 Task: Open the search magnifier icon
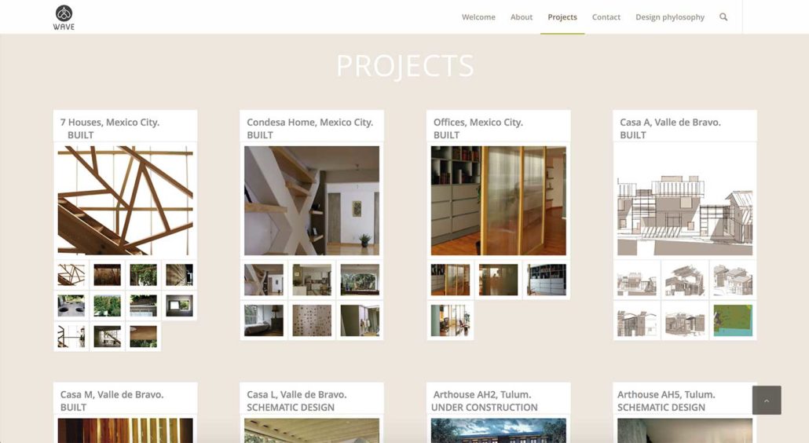coord(723,17)
